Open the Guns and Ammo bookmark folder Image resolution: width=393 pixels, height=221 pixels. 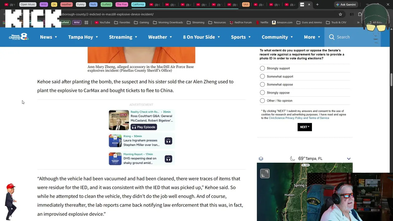[309, 22]
